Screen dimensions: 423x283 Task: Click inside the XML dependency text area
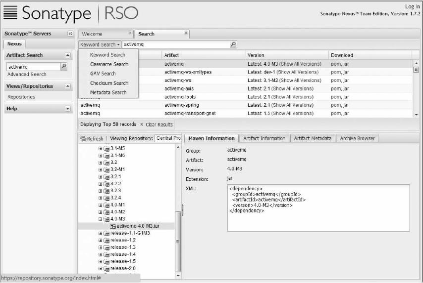(318, 207)
